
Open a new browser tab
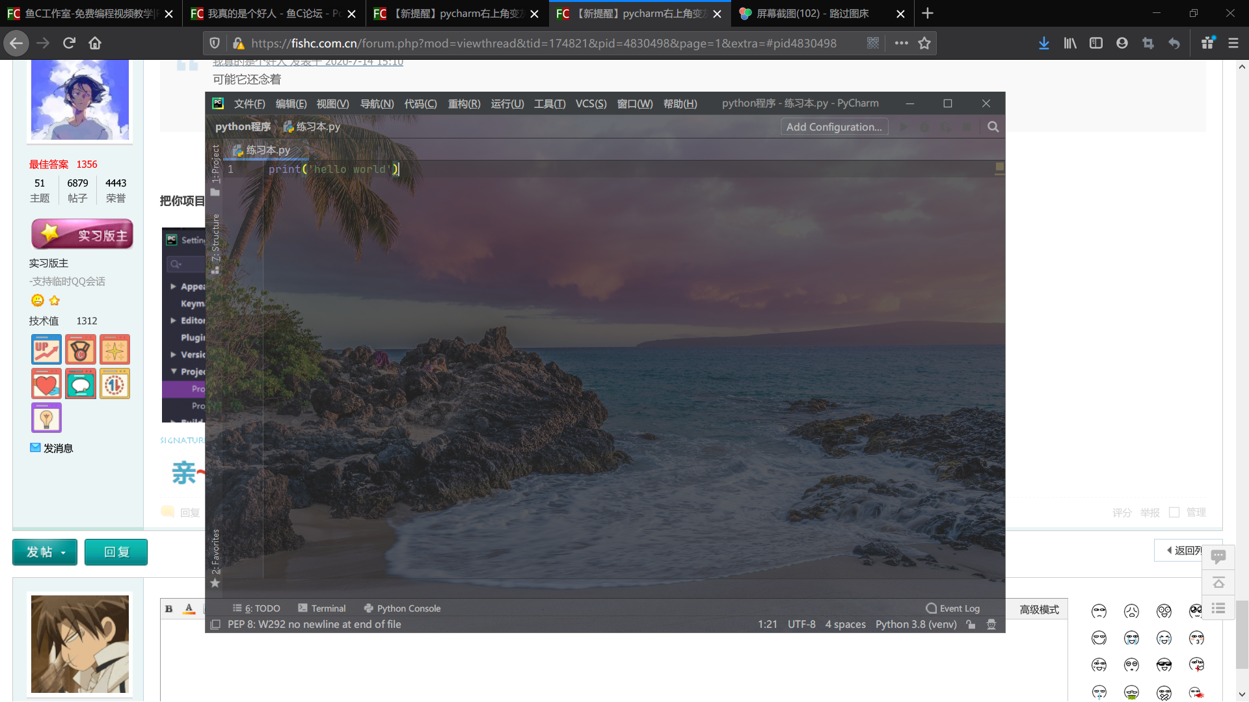pyautogui.click(x=928, y=13)
